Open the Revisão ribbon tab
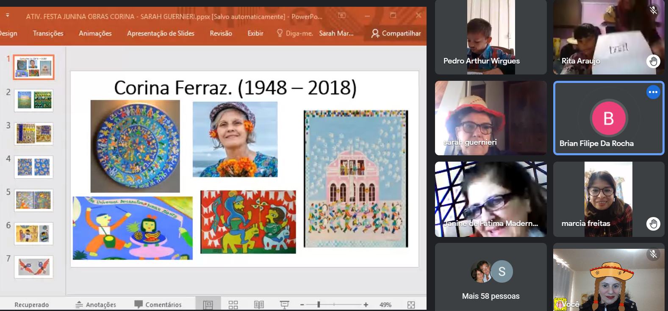668x311 pixels. (x=221, y=33)
